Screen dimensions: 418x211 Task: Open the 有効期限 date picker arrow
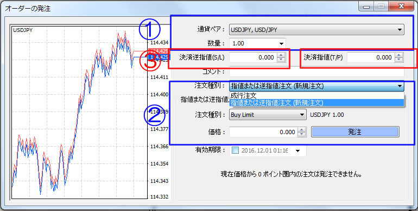click(x=298, y=151)
